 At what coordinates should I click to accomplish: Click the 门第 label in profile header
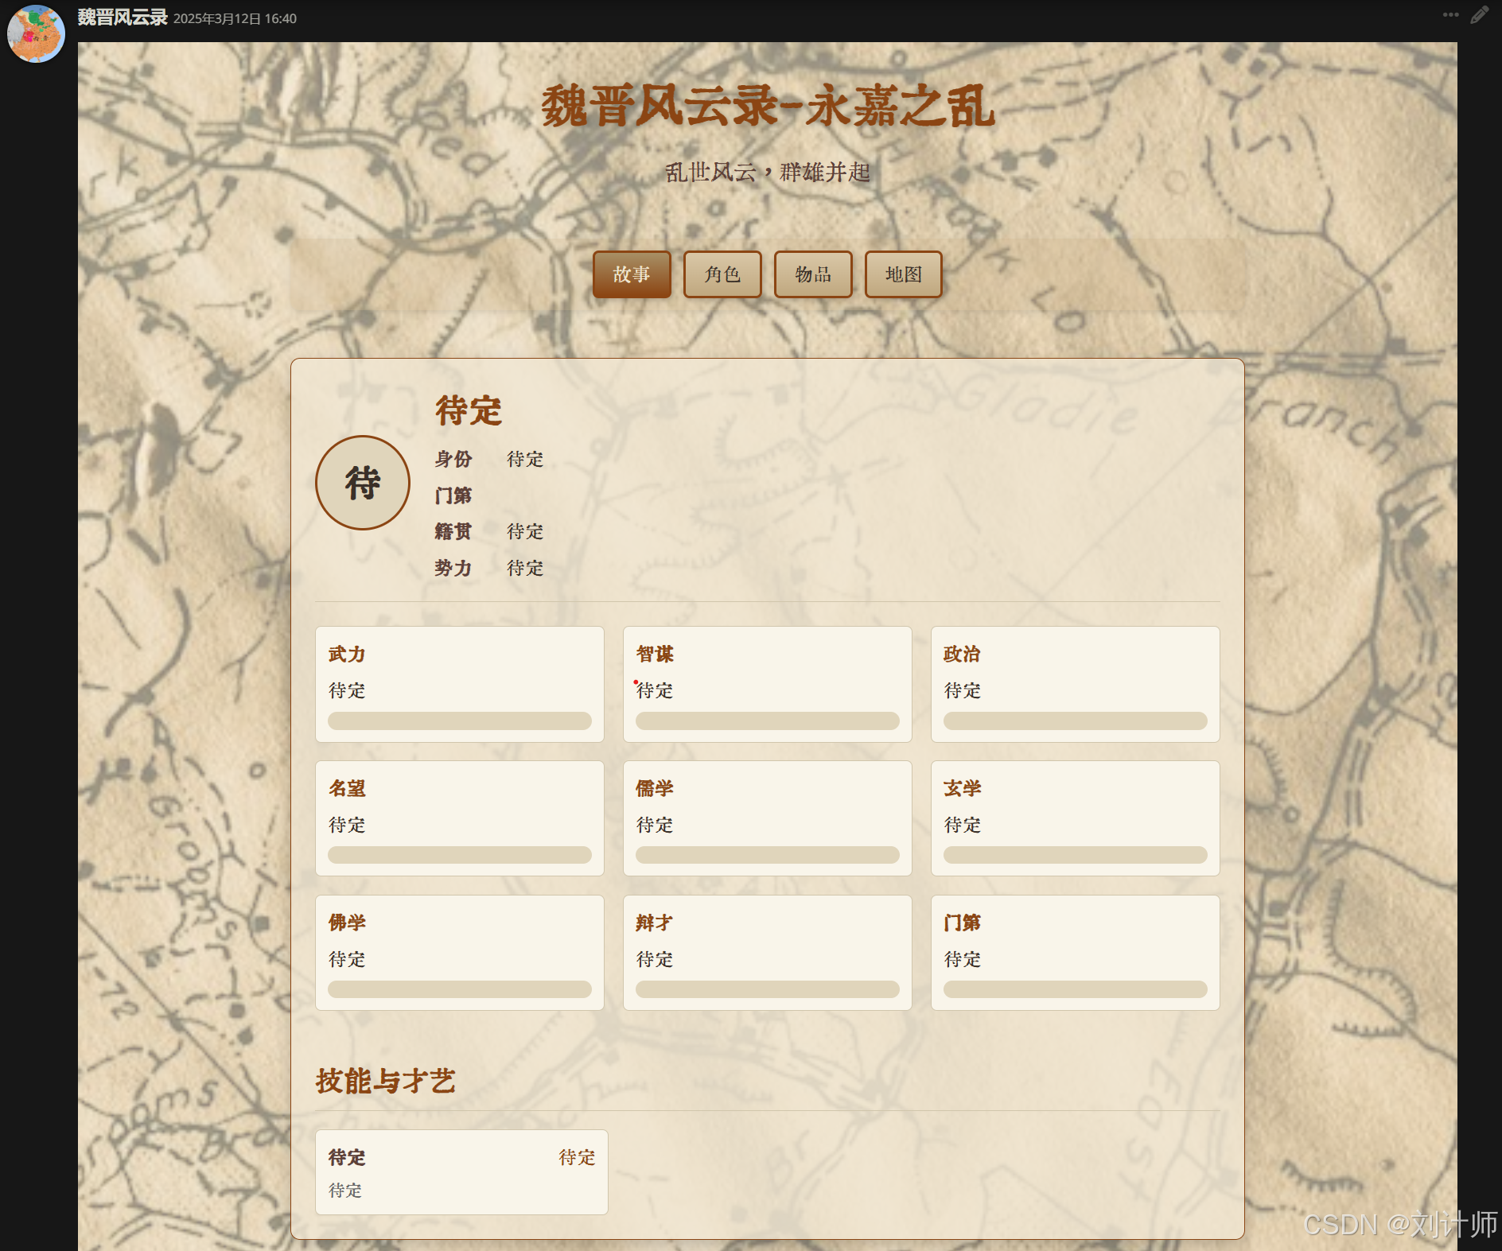tap(453, 496)
